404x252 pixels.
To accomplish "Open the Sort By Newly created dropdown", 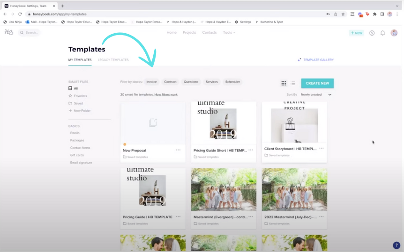I will click(316, 94).
